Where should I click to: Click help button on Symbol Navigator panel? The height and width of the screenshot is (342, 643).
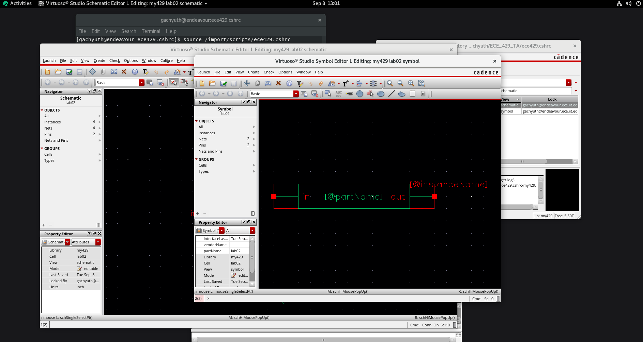coord(243,102)
